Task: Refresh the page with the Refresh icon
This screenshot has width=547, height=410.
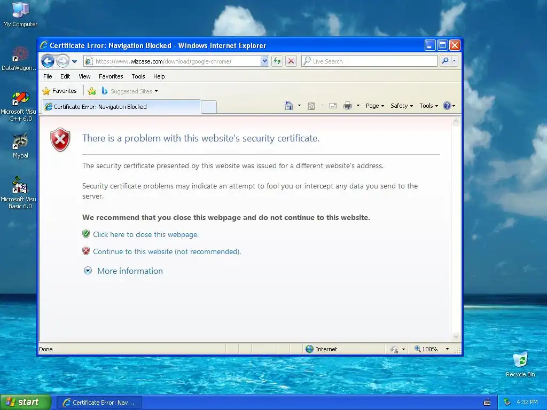Action: tap(277, 61)
